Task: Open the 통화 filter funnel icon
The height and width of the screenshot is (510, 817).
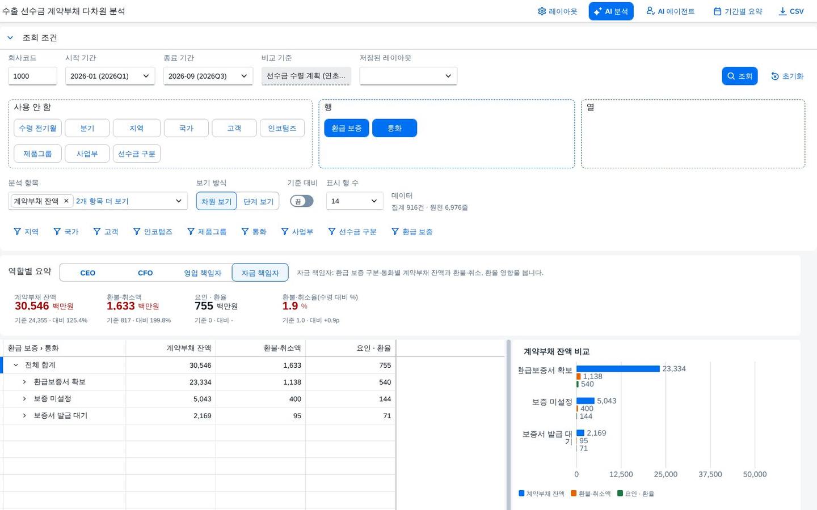Action: [245, 232]
